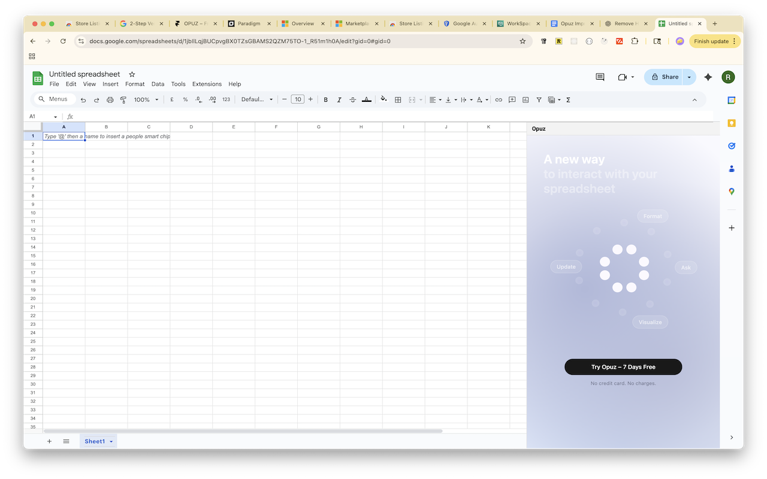Expand the font family dropdown
The width and height of the screenshot is (767, 479).
[x=257, y=99]
